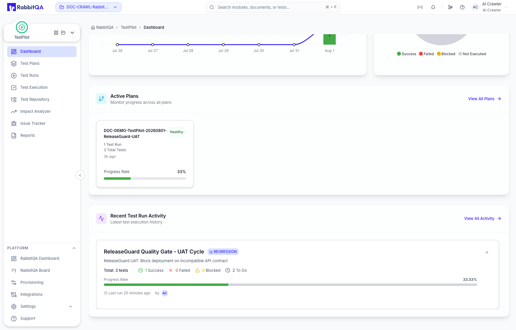Focus the search modules input field

click(x=273, y=7)
